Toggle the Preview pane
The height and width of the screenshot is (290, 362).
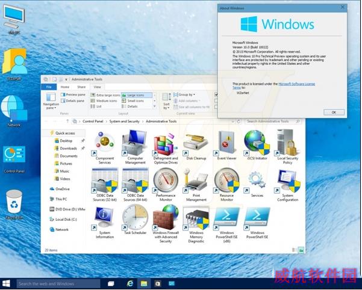[73, 94]
